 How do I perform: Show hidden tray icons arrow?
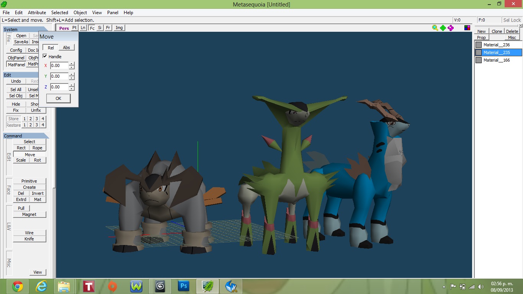[x=444, y=287]
